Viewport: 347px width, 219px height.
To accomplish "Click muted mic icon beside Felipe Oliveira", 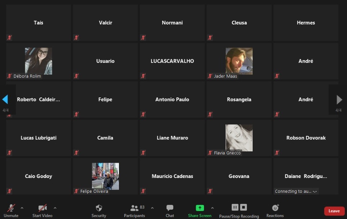I will [76, 191].
